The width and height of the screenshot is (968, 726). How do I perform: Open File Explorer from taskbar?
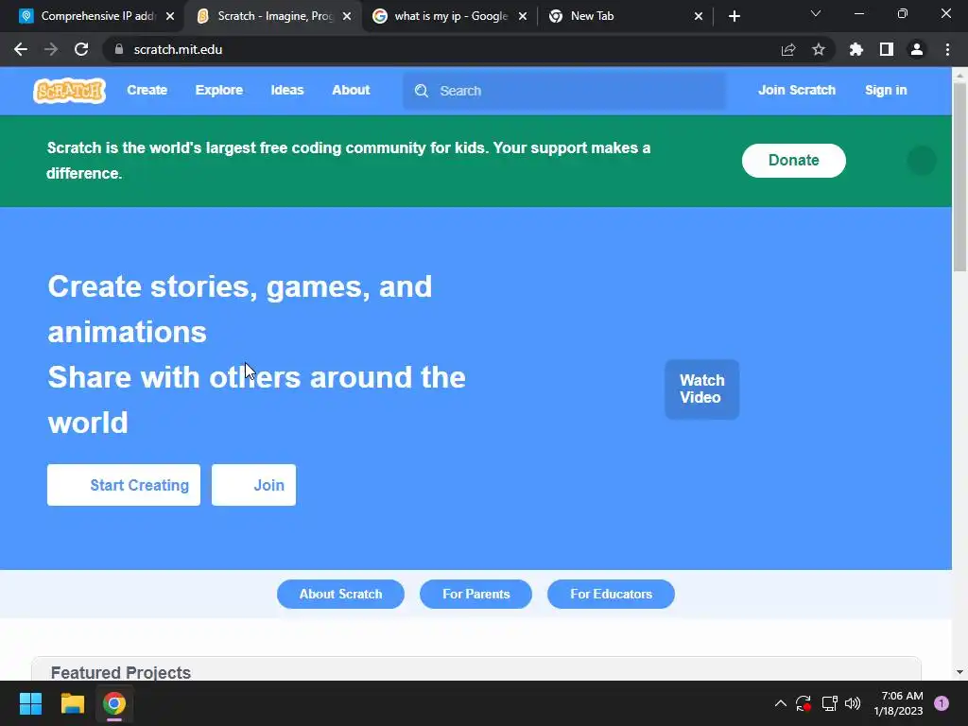[x=72, y=703]
